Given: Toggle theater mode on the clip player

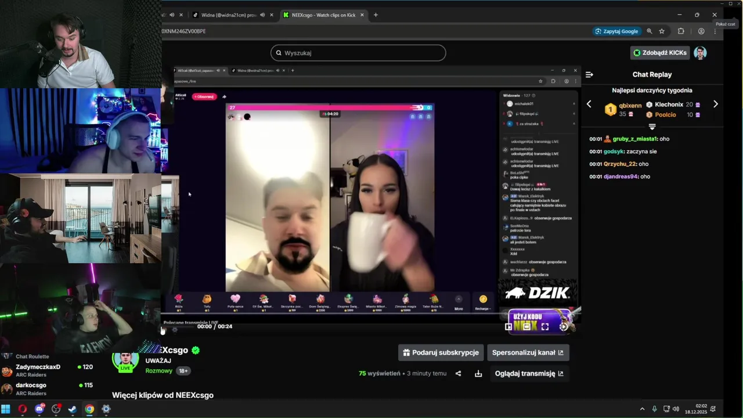Looking at the screenshot, I should point(526,327).
